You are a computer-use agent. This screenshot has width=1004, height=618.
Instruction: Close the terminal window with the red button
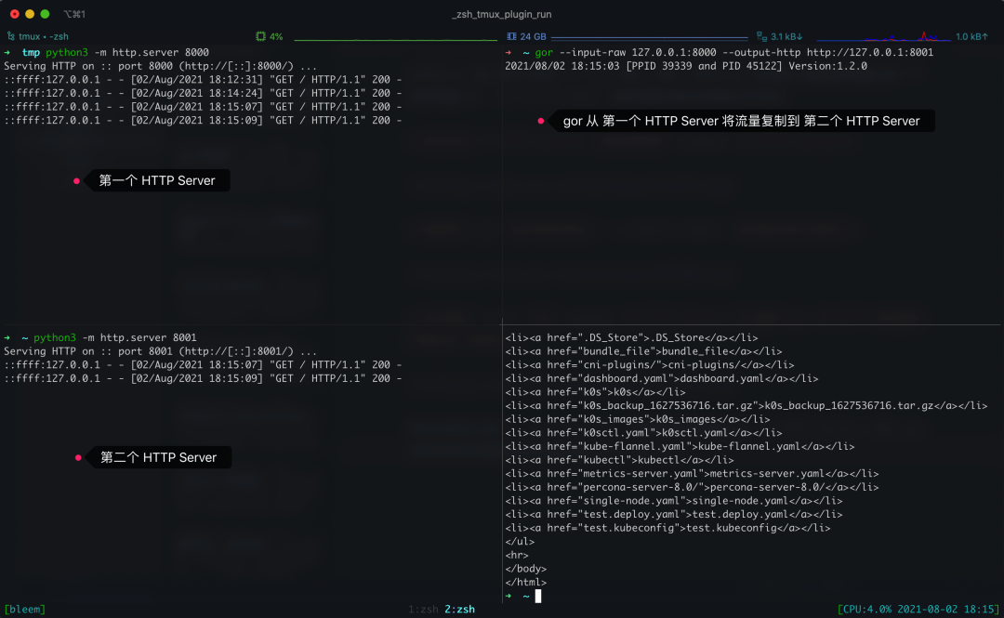[x=15, y=14]
